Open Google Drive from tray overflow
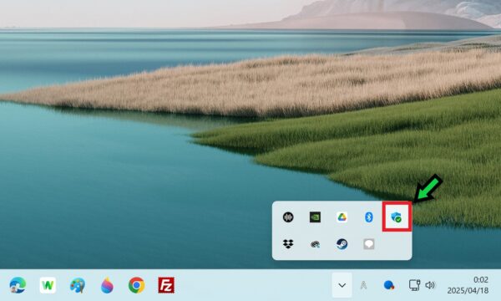 342,217
